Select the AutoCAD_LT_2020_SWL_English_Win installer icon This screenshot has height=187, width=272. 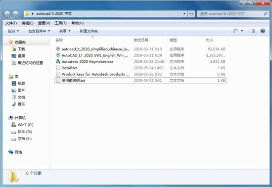tap(58, 55)
